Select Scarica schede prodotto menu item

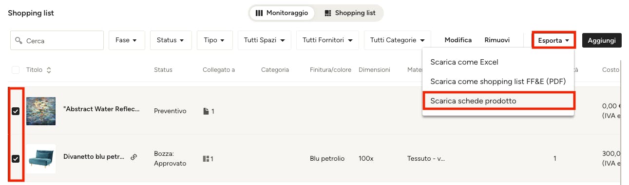[x=499, y=101]
